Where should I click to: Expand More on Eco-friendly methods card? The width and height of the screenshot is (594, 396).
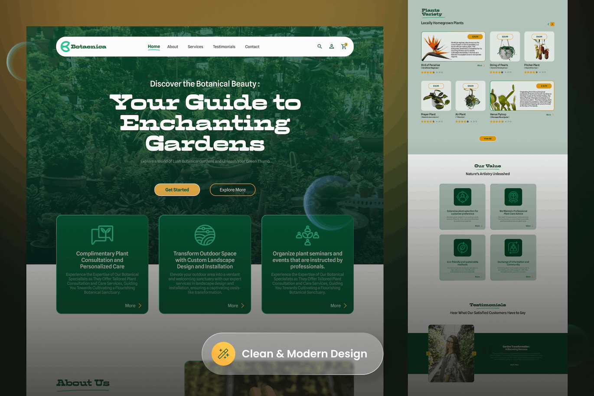479,277
